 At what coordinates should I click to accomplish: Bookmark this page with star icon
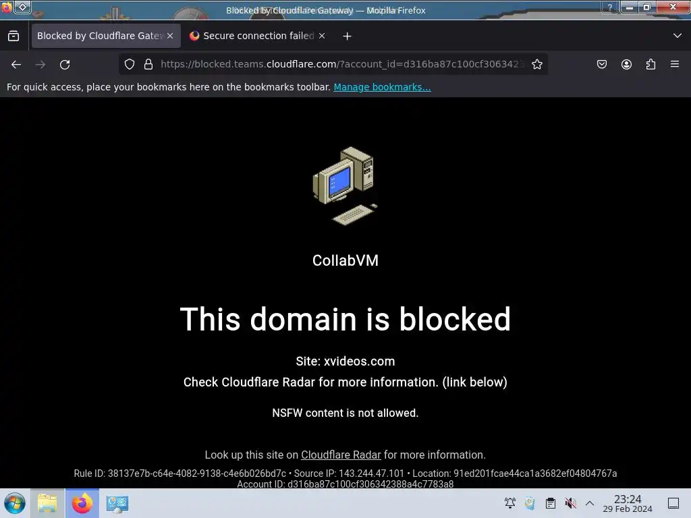click(x=536, y=64)
